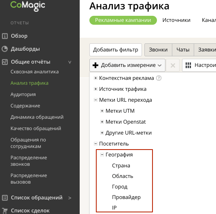Screen dimensions: 216x214
Task: Select the Звонки filter tab
Action: coord(158,50)
